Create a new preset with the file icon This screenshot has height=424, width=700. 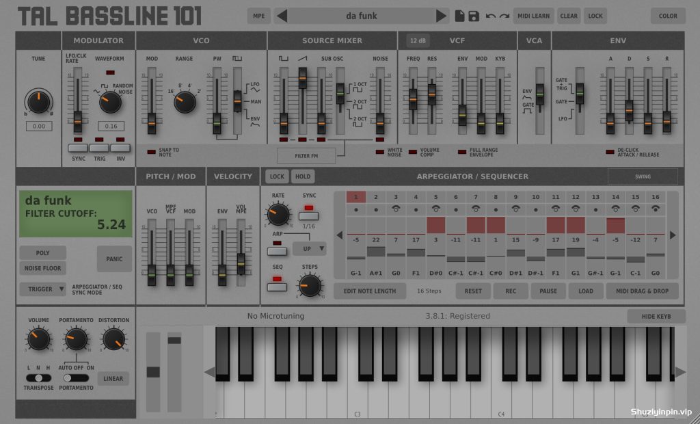click(459, 16)
